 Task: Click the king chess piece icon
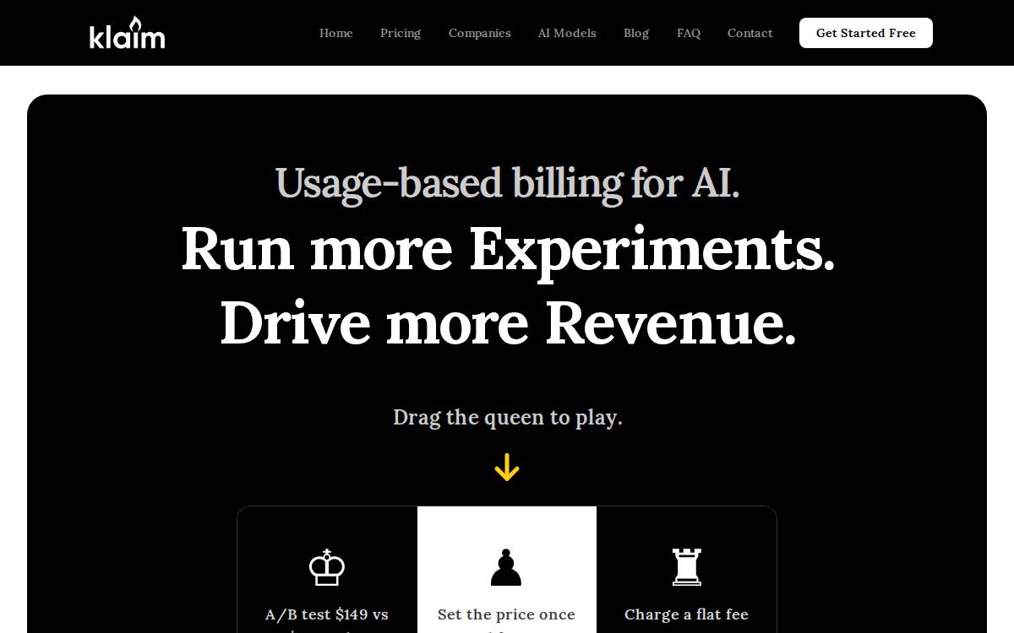pyautogui.click(x=327, y=566)
